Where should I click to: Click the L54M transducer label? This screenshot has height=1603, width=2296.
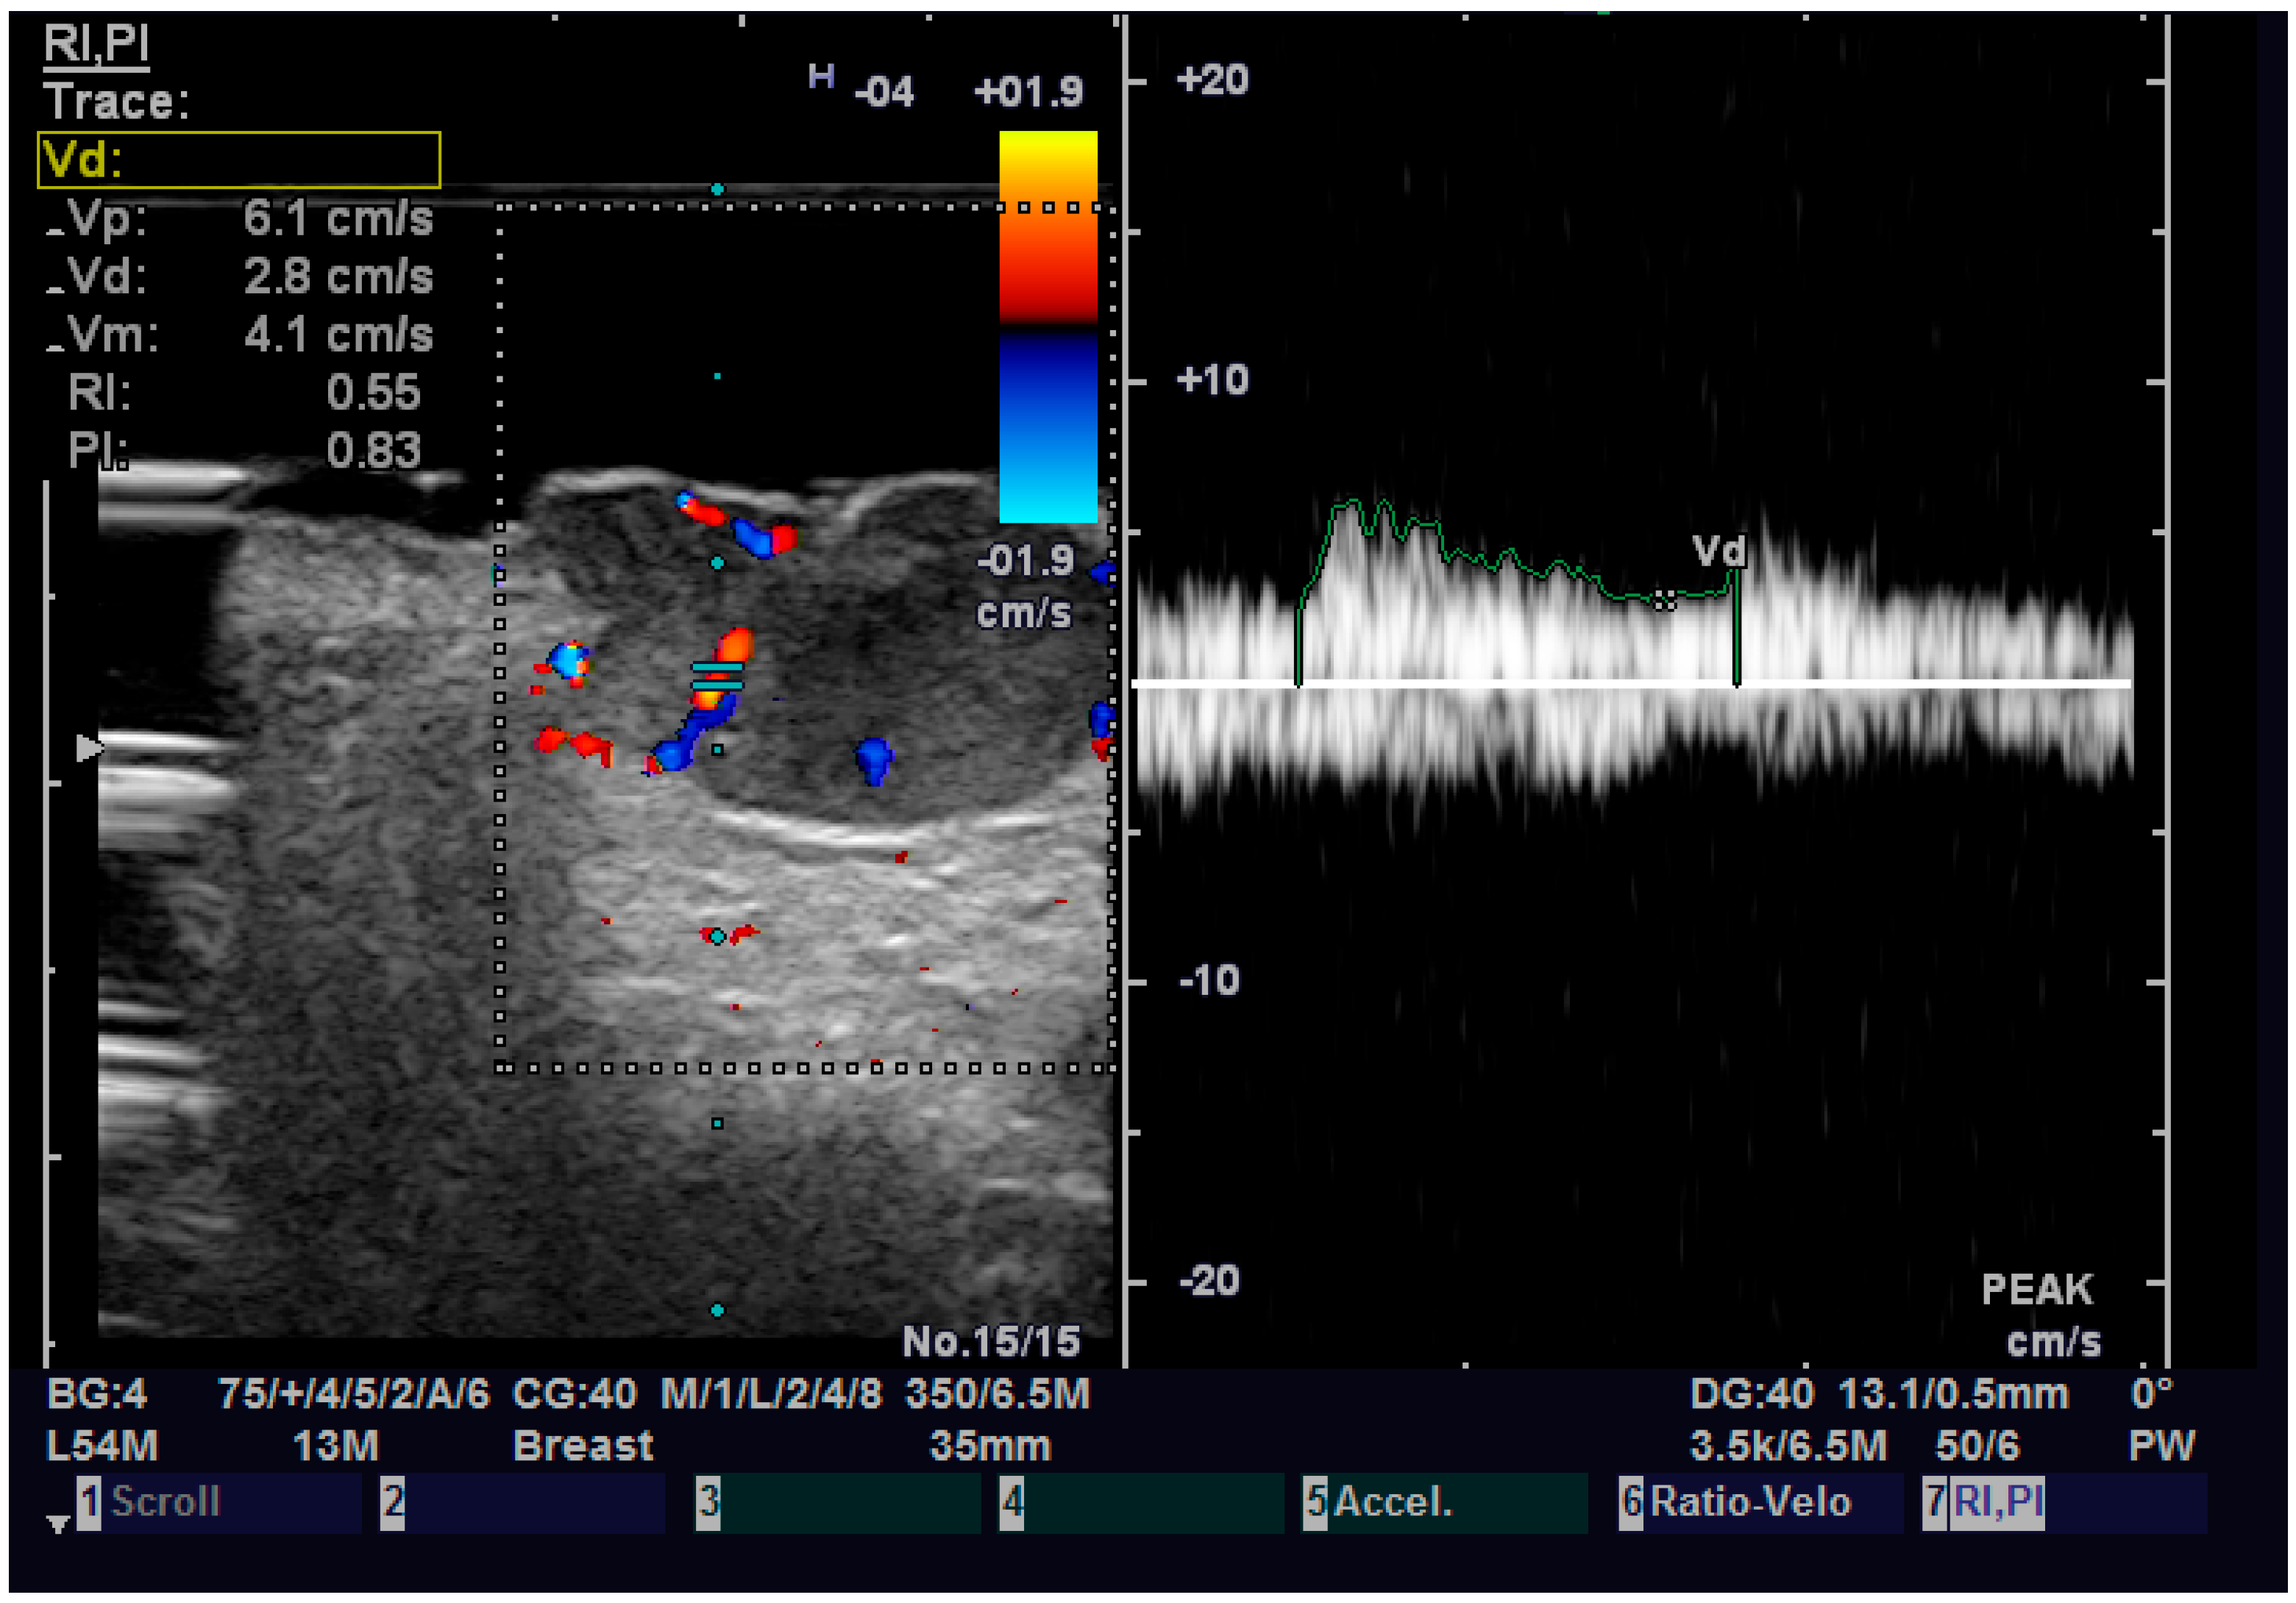pos(100,1445)
